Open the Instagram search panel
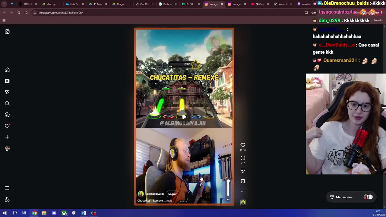The width and height of the screenshot is (386, 217). [x=7, y=104]
